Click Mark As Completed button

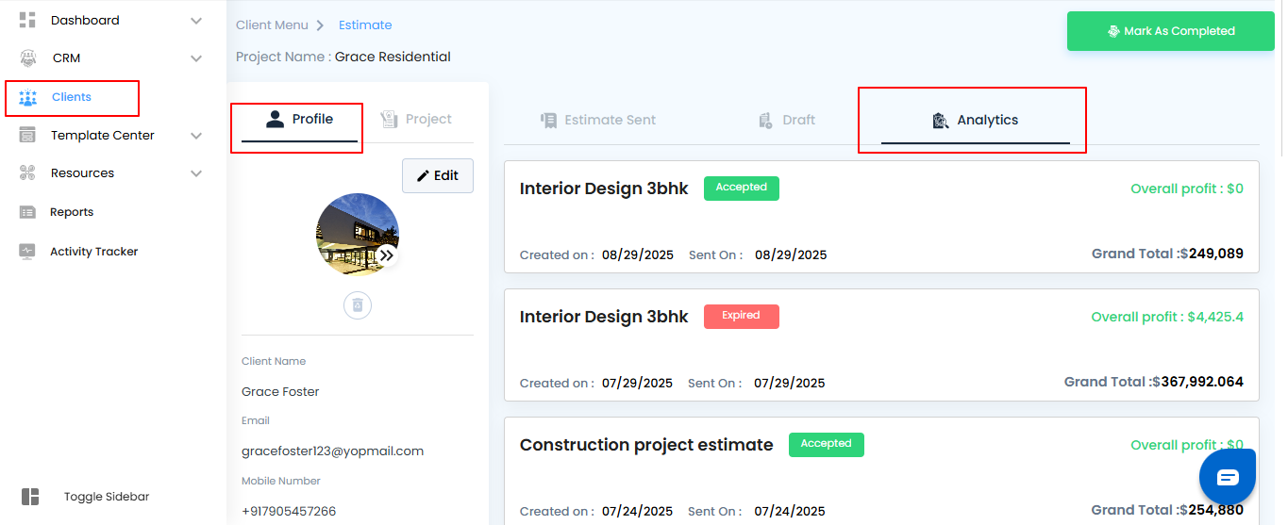pos(1170,31)
